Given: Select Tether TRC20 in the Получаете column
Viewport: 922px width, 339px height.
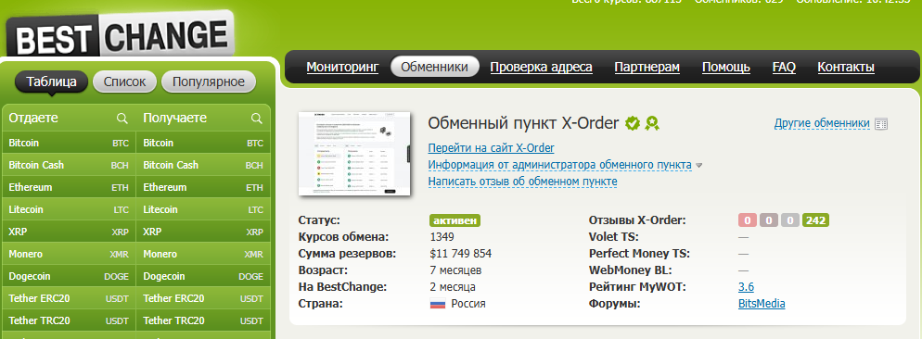Looking at the screenshot, I should [x=203, y=320].
